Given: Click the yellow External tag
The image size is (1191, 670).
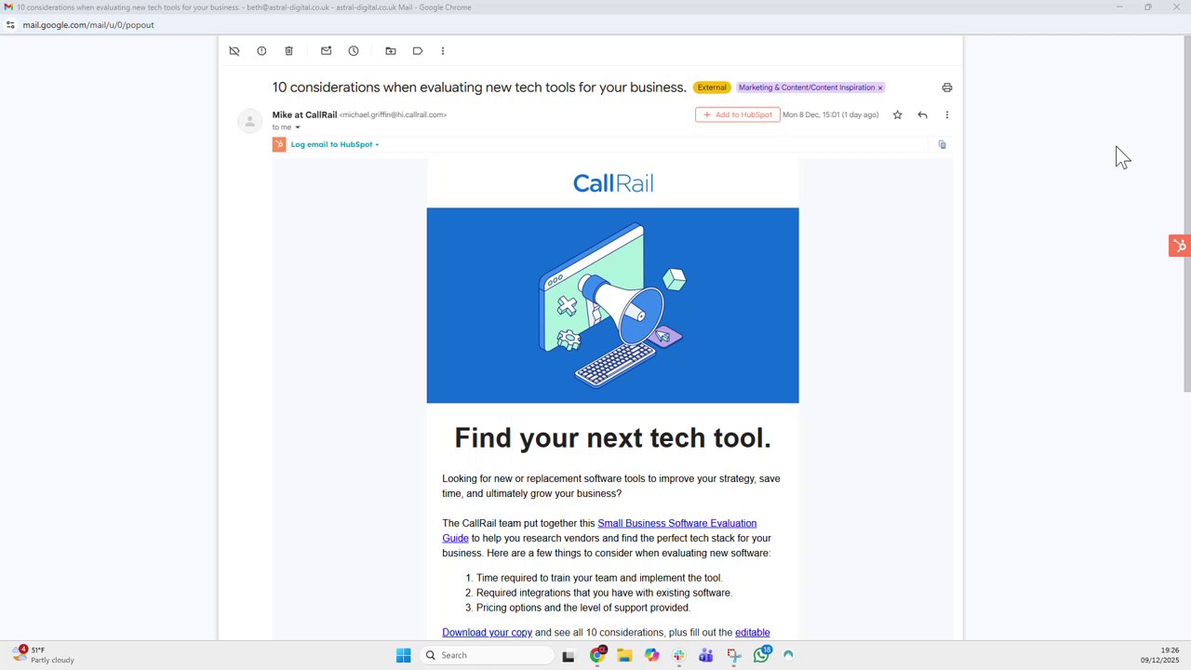Looking at the screenshot, I should click(712, 87).
